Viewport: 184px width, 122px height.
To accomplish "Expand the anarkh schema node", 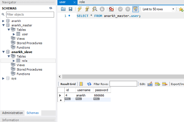I will pos(3,21).
